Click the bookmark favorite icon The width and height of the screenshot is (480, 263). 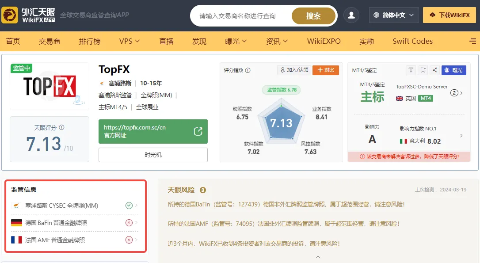point(423,70)
